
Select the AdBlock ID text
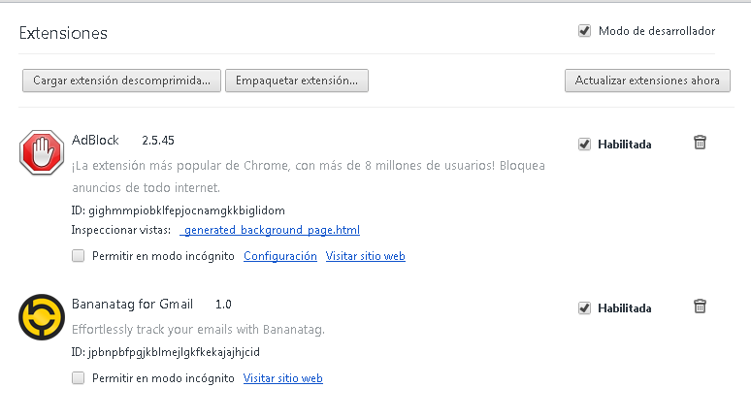179,210
